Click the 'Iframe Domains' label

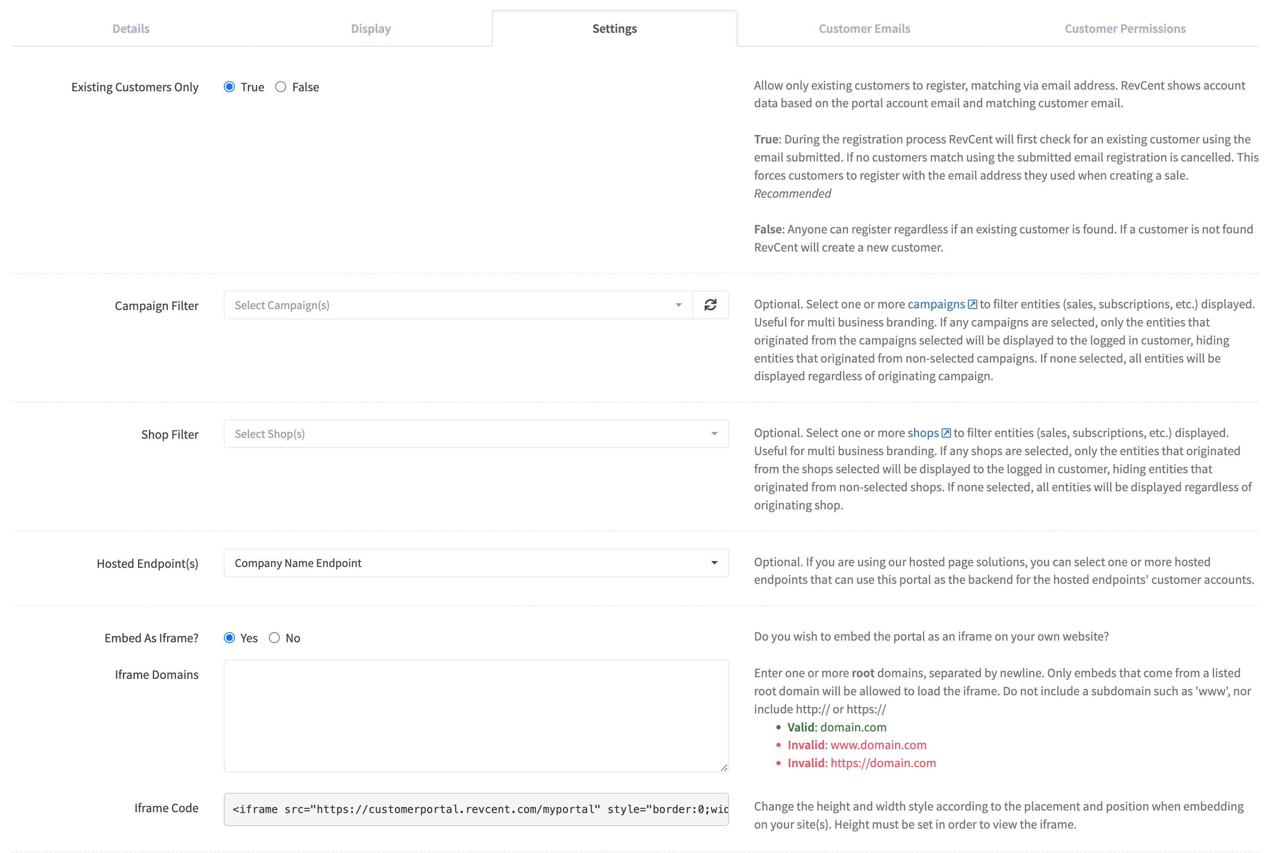pyautogui.click(x=157, y=675)
